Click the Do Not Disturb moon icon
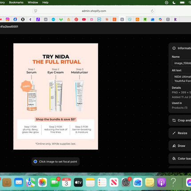 (174, 3)
